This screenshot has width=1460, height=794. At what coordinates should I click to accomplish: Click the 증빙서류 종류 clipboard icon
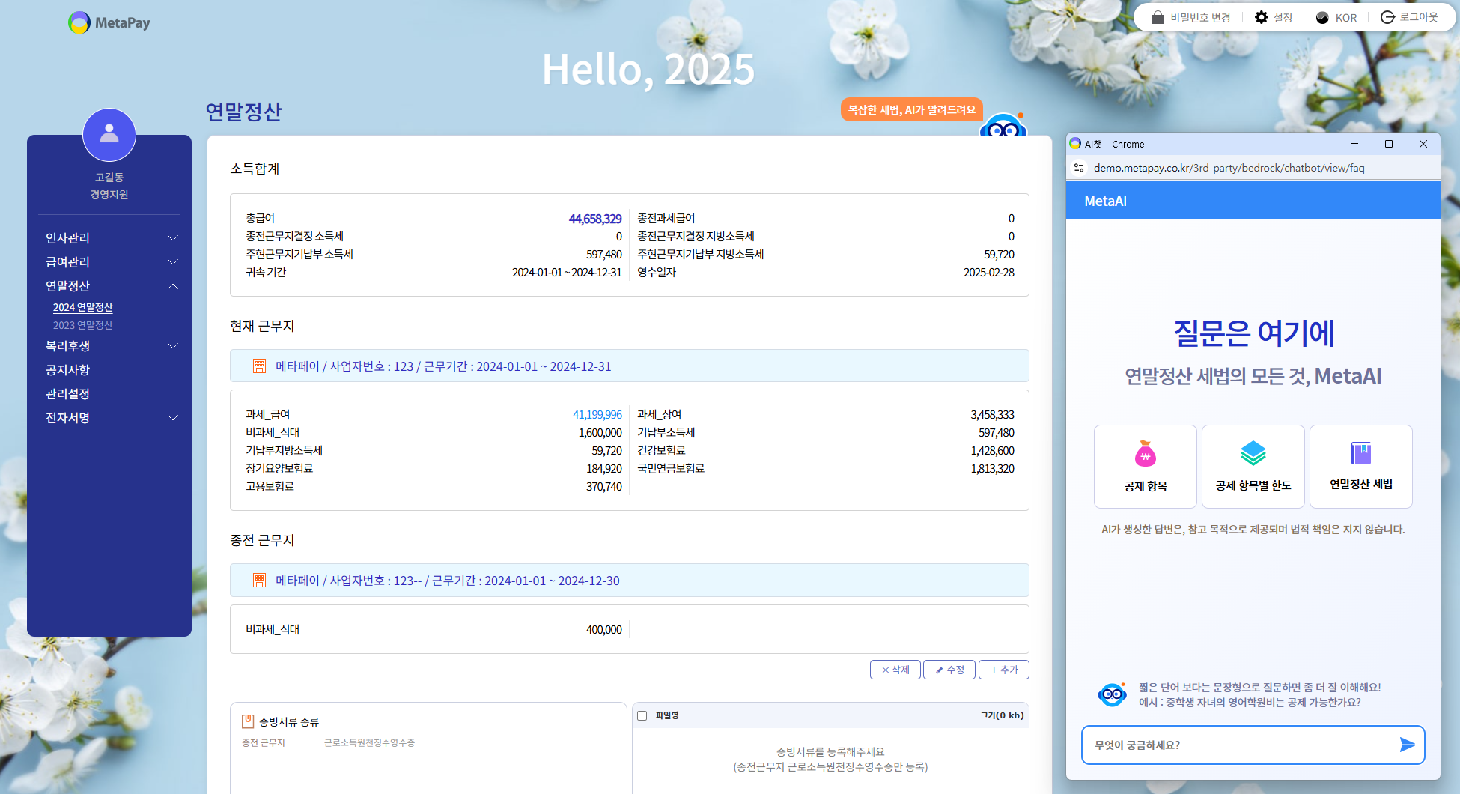tap(248, 721)
